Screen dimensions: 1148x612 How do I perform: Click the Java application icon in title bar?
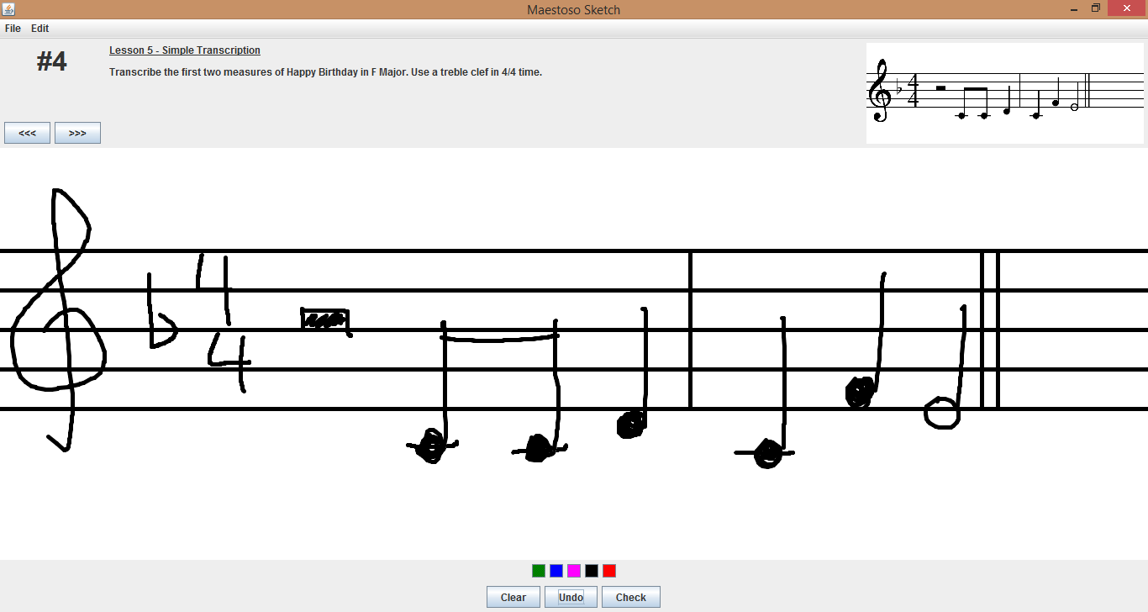coord(8,9)
